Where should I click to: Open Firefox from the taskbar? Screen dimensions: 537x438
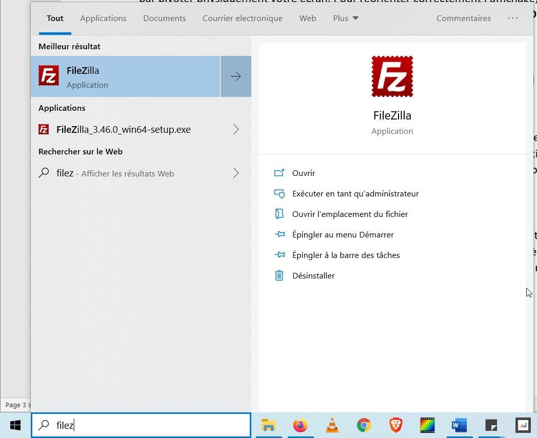[x=301, y=425]
